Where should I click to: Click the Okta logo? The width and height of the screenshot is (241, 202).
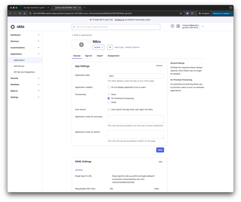pos(17,27)
